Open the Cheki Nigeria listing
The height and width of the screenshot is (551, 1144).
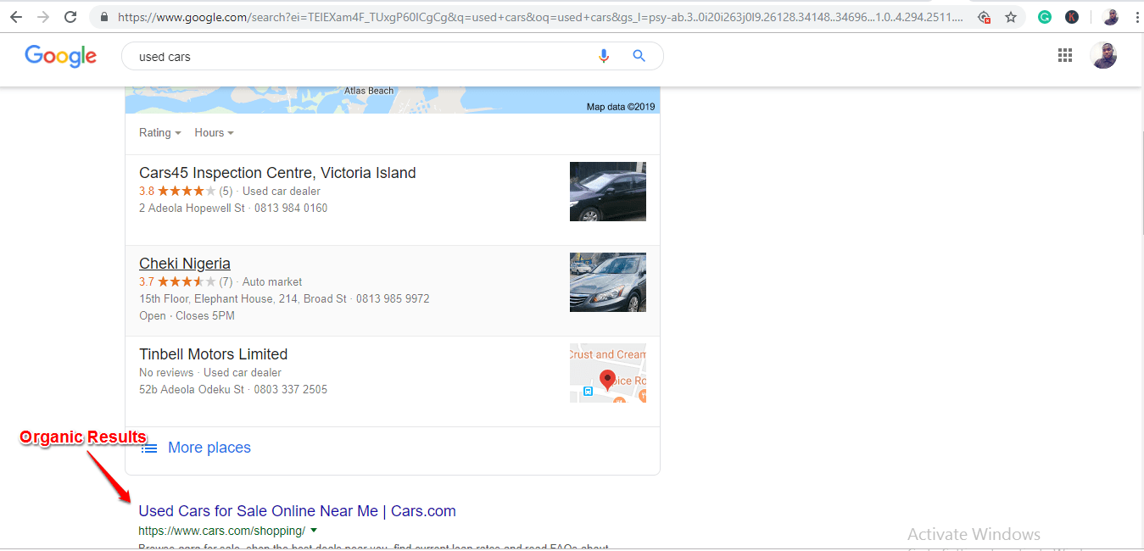point(185,264)
